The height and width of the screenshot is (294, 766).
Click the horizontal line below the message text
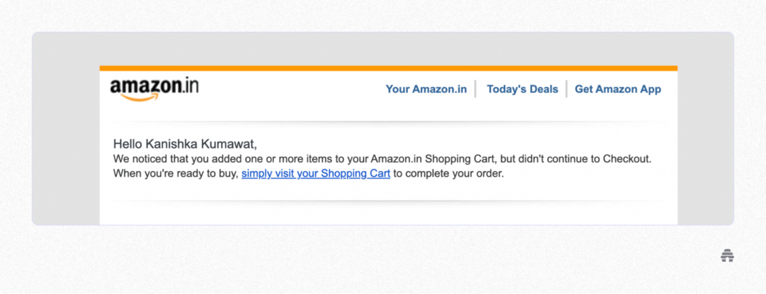(388, 201)
